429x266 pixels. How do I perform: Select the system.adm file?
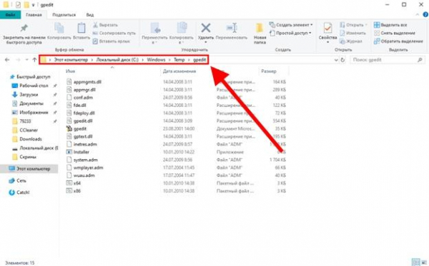tap(85, 160)
